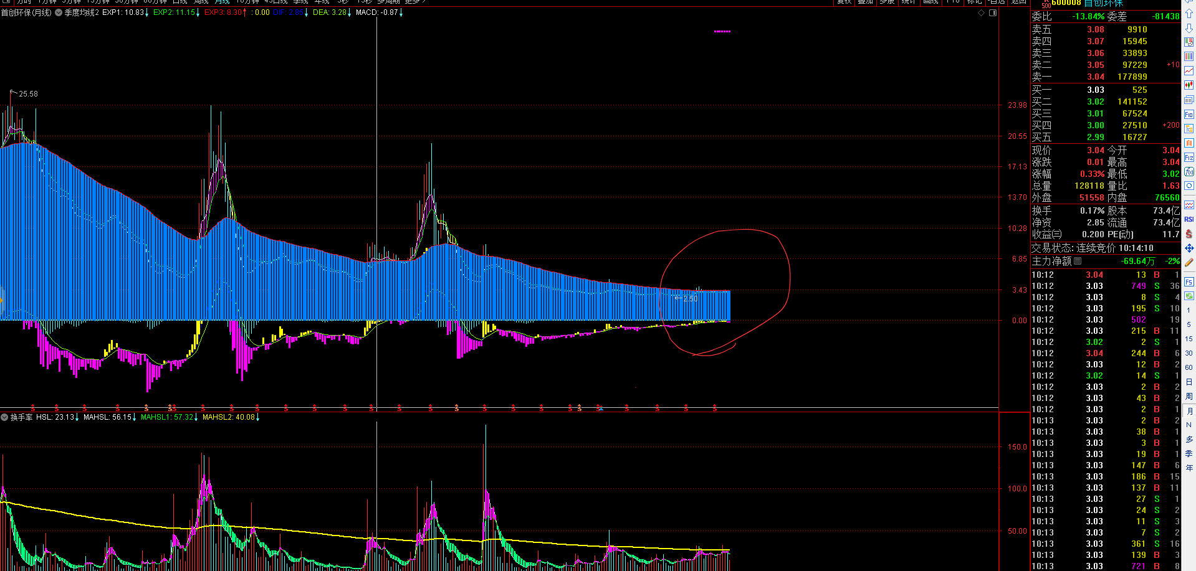Click the down arrow icon in right sidebar
This screenshot has width=1196, height=571.
coord(1189,28)
